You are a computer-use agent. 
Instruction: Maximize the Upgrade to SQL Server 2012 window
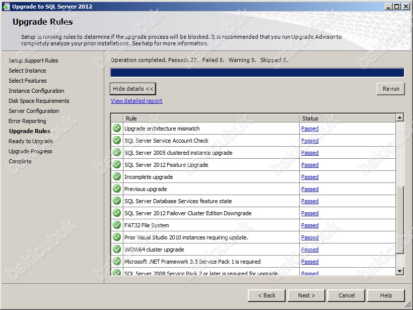(397, 7)
